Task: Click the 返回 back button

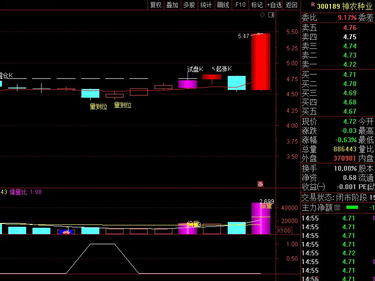Action: [x=291, y=5]
